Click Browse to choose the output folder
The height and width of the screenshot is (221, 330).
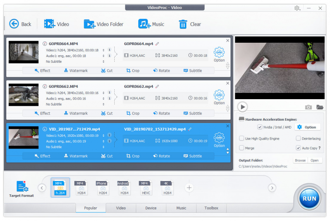click(x=300, y=160)
